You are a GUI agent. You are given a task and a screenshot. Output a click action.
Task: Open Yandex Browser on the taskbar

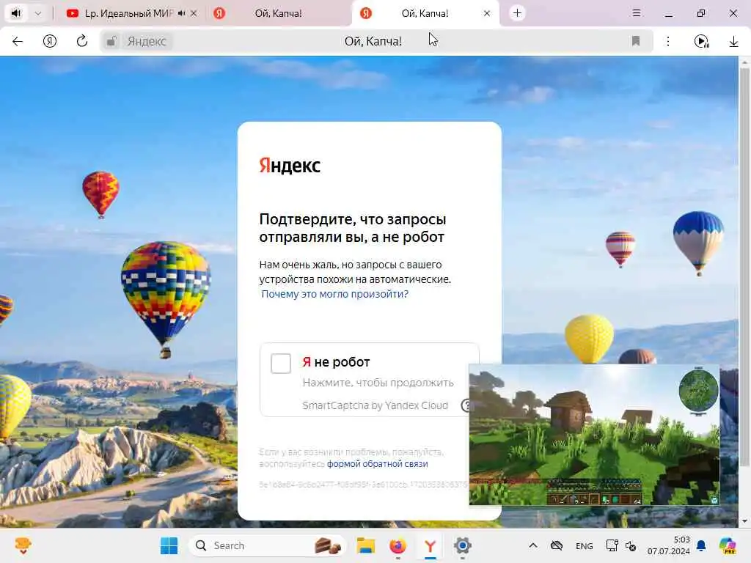pyautogui.click(x=430, y=545)
